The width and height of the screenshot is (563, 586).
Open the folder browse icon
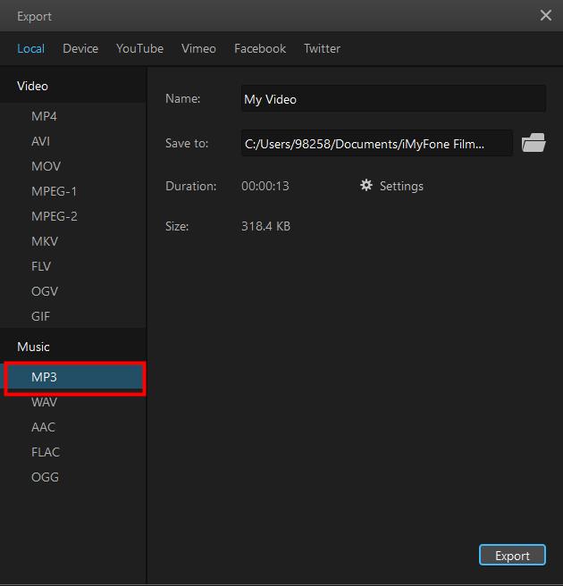pos(534,143)
